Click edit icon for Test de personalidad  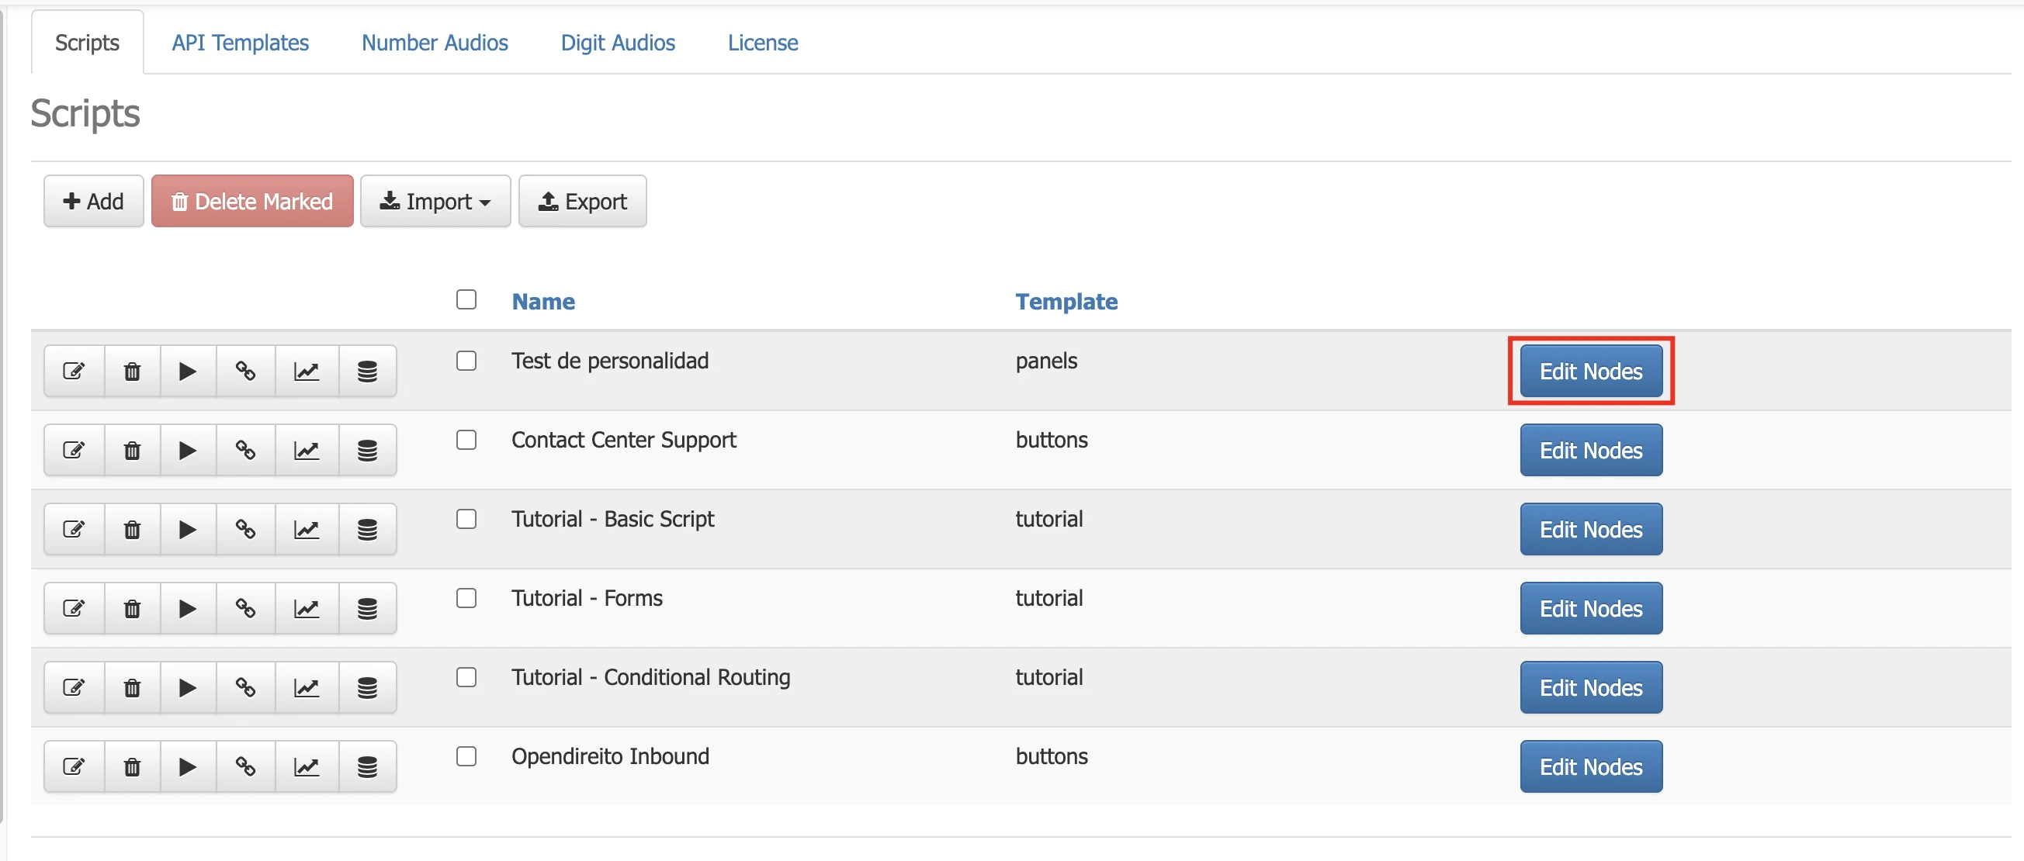tap(74, 371)
